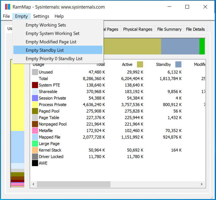Viewport: 216px width, 200px height.
Task: Click the 1,813,784 K standby total value
Action: 171,79
